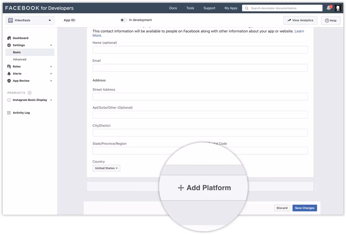The image size is (346, 234).
Task: Expand Instagram Basic Display submenu arrow
Action: (x=51, y=100)
